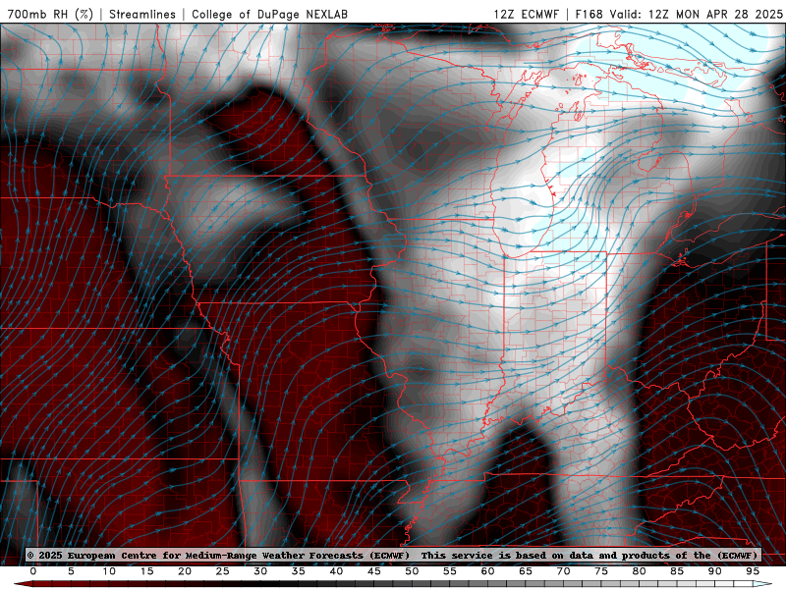Screen dimensions: 786x589
Task: Click 'F168 Valid: 12Z MON APR 28 2025' text
Action: click(679, 14)
